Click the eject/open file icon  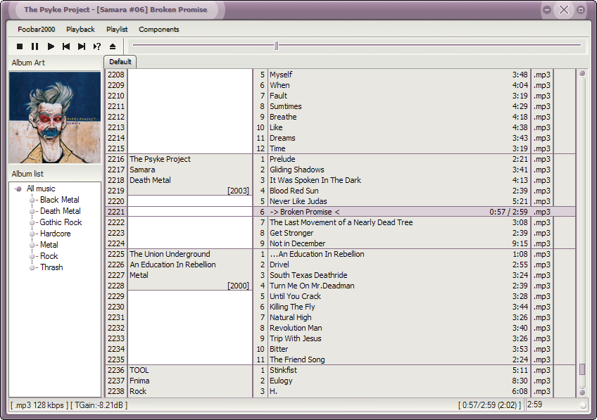[113, 46]
